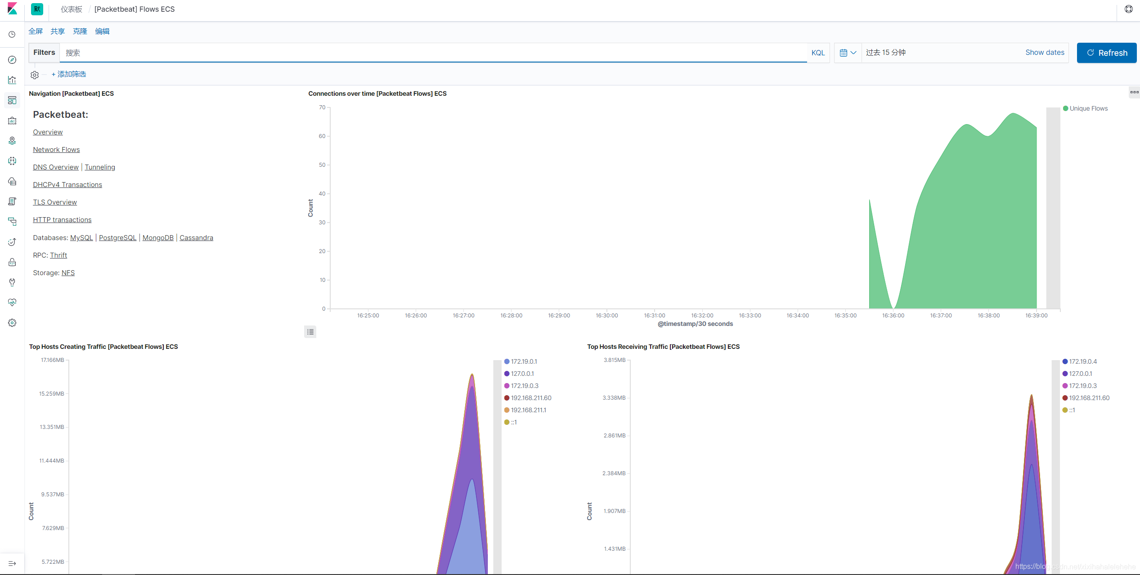Open MongoDB database link
Image resolution: width=1140 pixels, height=575 pixels.
click(x=158, y=237)
